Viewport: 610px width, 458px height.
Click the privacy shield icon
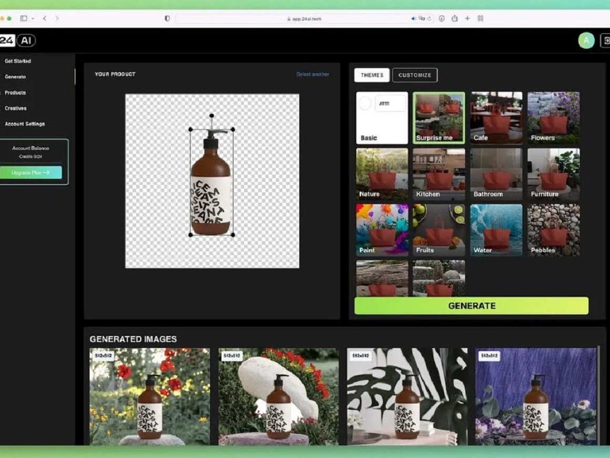point(167,18)
